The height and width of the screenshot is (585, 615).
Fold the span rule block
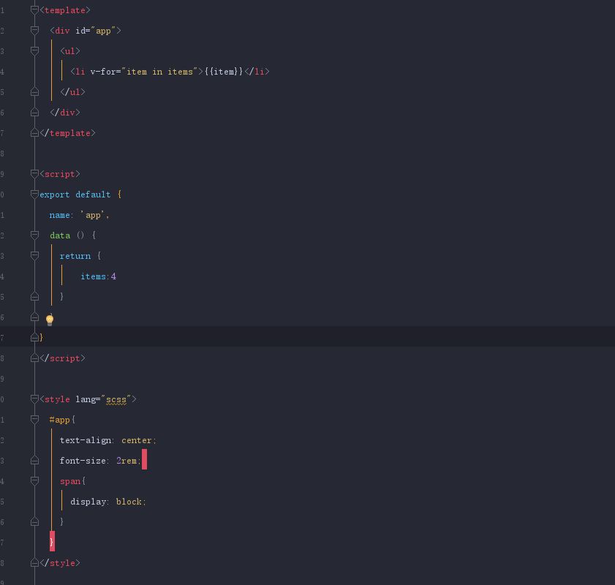34,481
